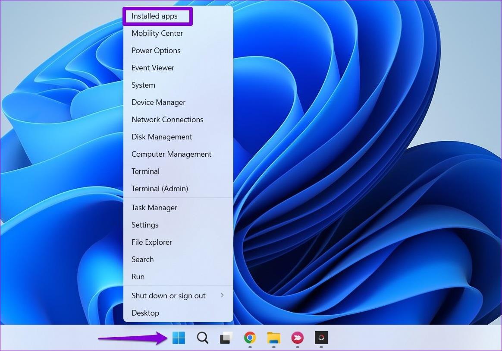
Task: Select Run from the menu
Action: (138, 277)
